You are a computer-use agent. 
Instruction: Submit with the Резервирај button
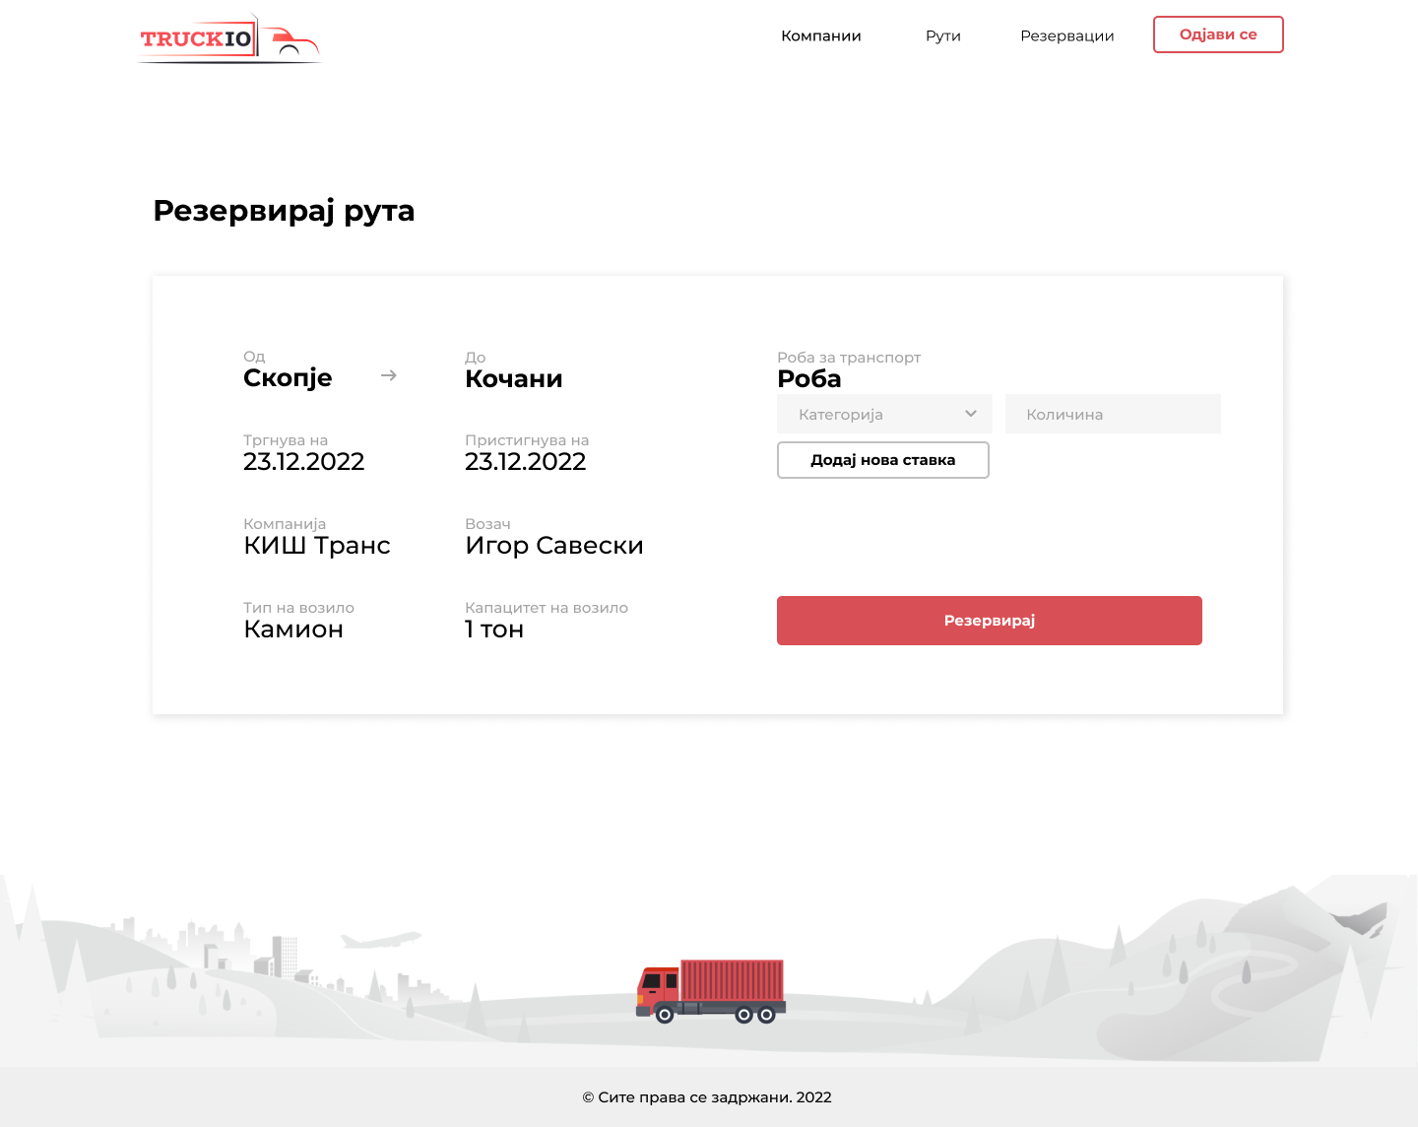point(989,621)
